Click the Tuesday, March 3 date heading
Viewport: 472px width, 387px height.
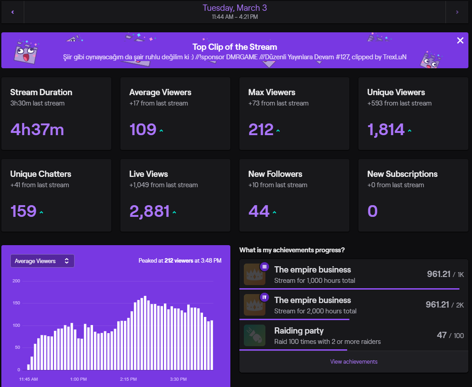tap(234, 8)
